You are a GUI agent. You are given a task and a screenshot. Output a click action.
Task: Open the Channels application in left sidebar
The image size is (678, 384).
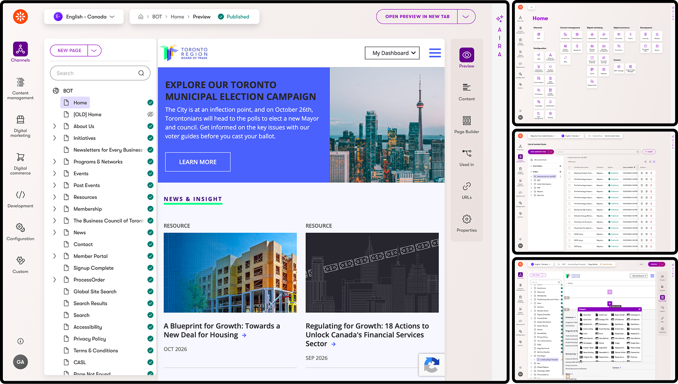(x=20, y=52)
